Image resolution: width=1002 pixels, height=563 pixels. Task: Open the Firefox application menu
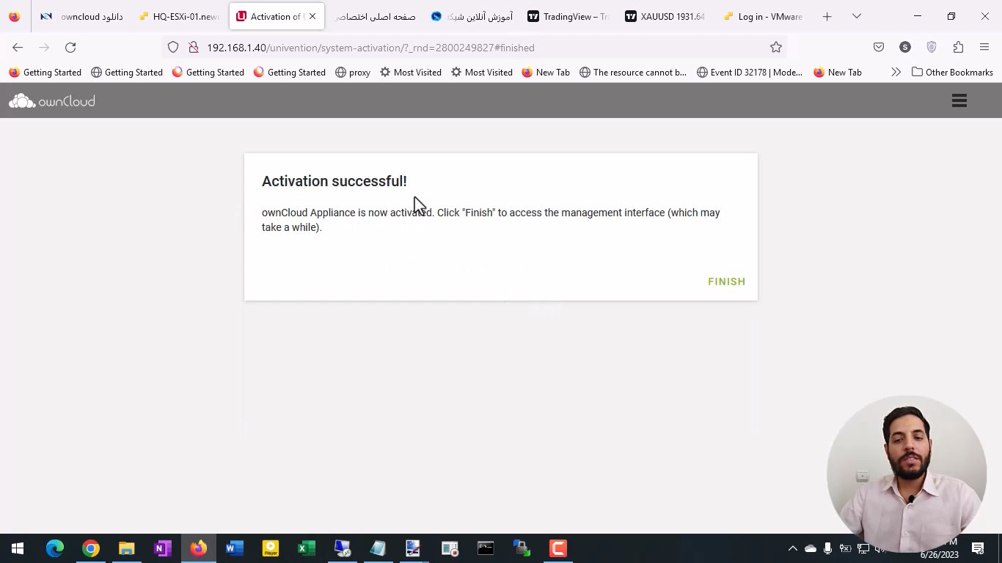tap(984, 48)
